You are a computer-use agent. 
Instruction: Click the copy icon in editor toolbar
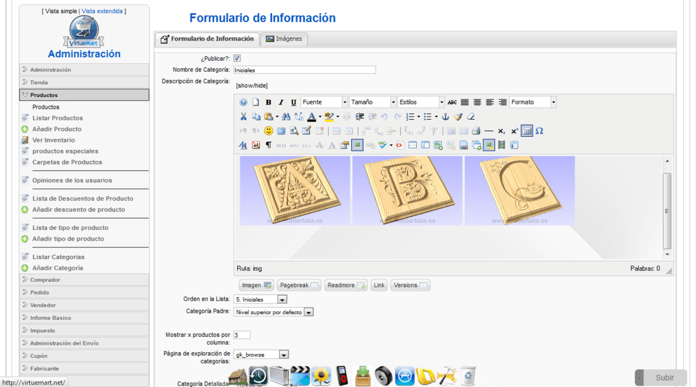pyautogui.click(x=256, y=117)
